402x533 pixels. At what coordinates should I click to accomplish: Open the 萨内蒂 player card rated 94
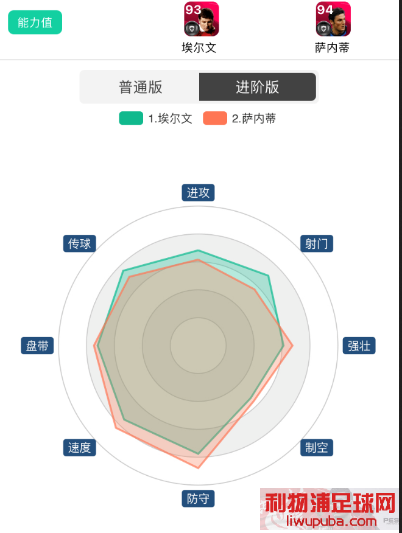coord(333,19)
